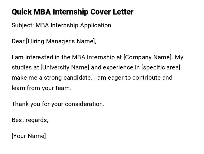The width and height of the screenshot is (204, 154).
Task: Select the [Company Name] placeholder
Action: (148, 57)
